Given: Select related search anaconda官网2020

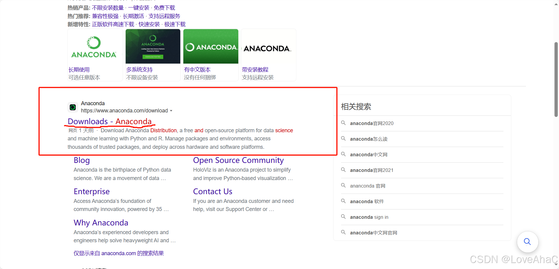Looking at the screenshot, I should (x=372, y=123).
